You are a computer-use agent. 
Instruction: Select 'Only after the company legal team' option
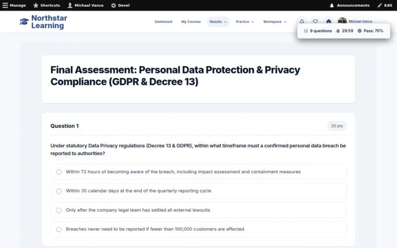coord(198,210)
